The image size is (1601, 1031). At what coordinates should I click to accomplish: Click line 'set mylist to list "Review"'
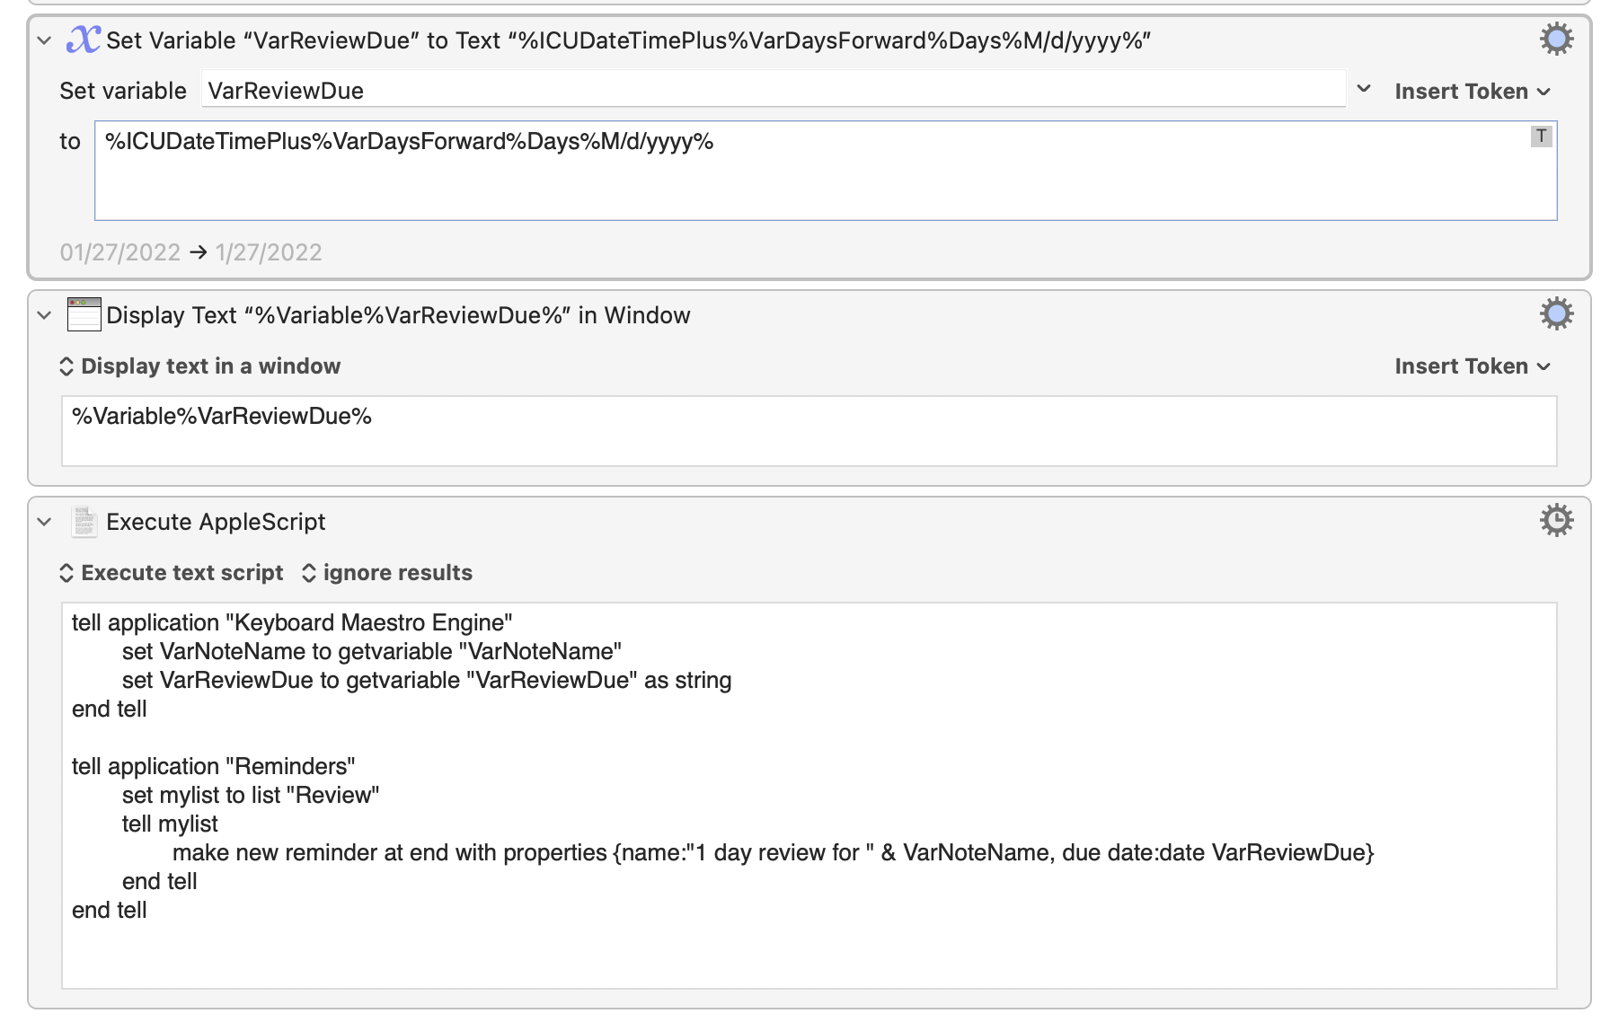pos(251,795)
